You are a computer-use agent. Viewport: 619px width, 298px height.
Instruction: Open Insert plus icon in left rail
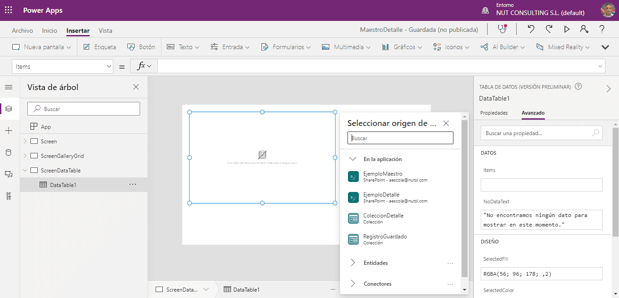[9, 131]
